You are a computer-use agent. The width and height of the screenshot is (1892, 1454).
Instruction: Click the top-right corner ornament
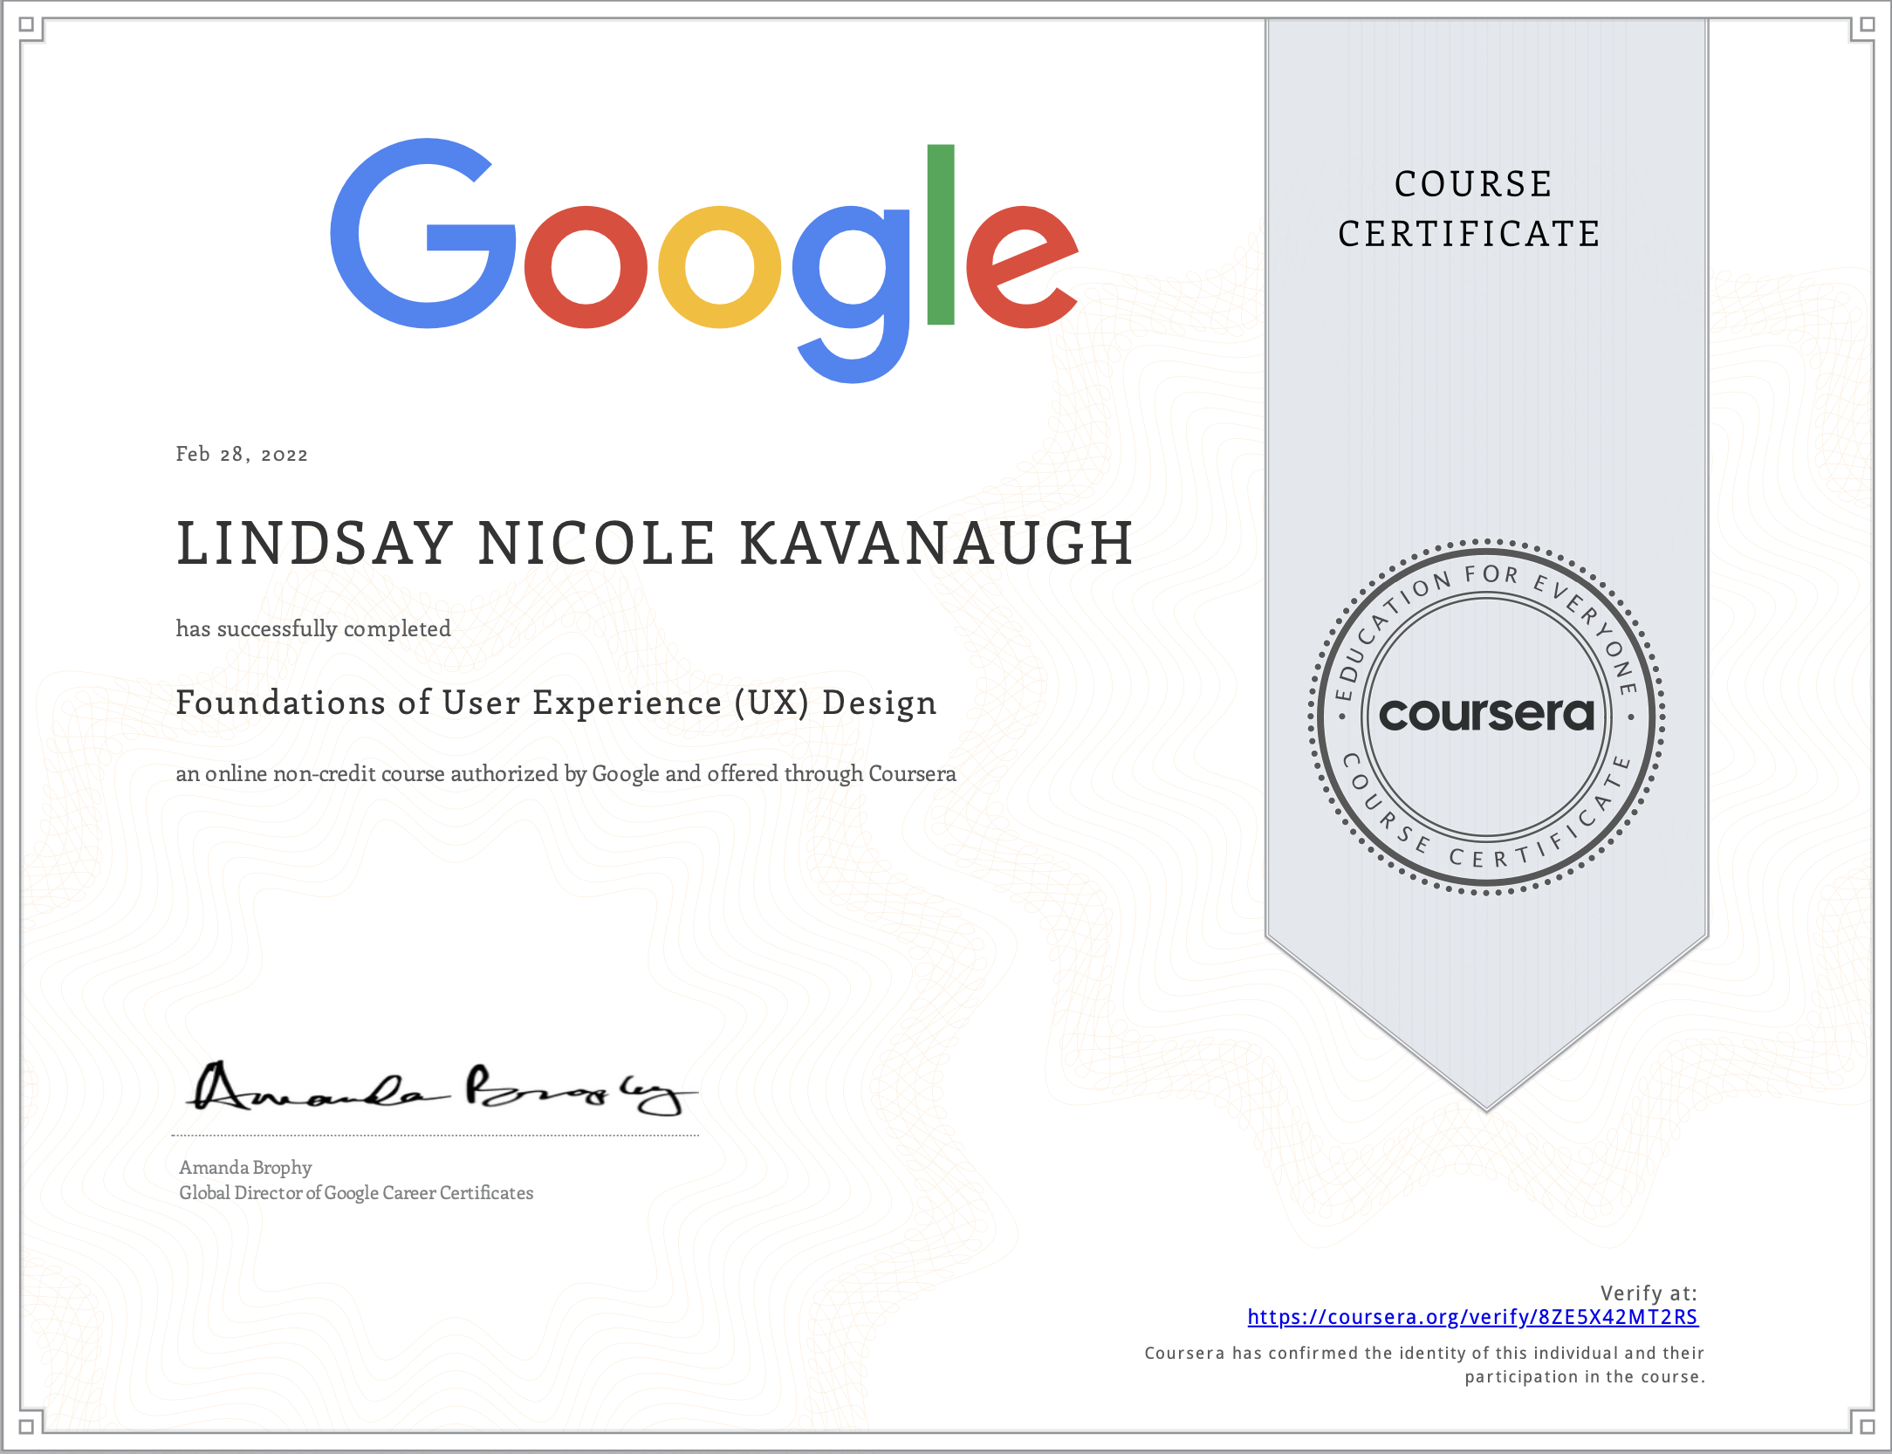click(x=1866, y=25)
